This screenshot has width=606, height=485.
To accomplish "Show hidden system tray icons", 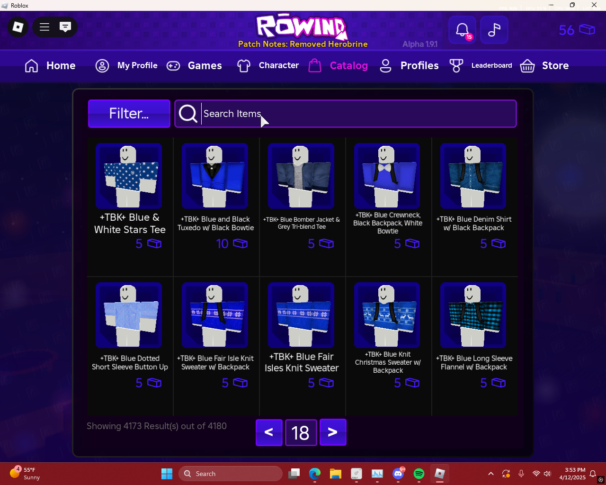I will (491, 474).
